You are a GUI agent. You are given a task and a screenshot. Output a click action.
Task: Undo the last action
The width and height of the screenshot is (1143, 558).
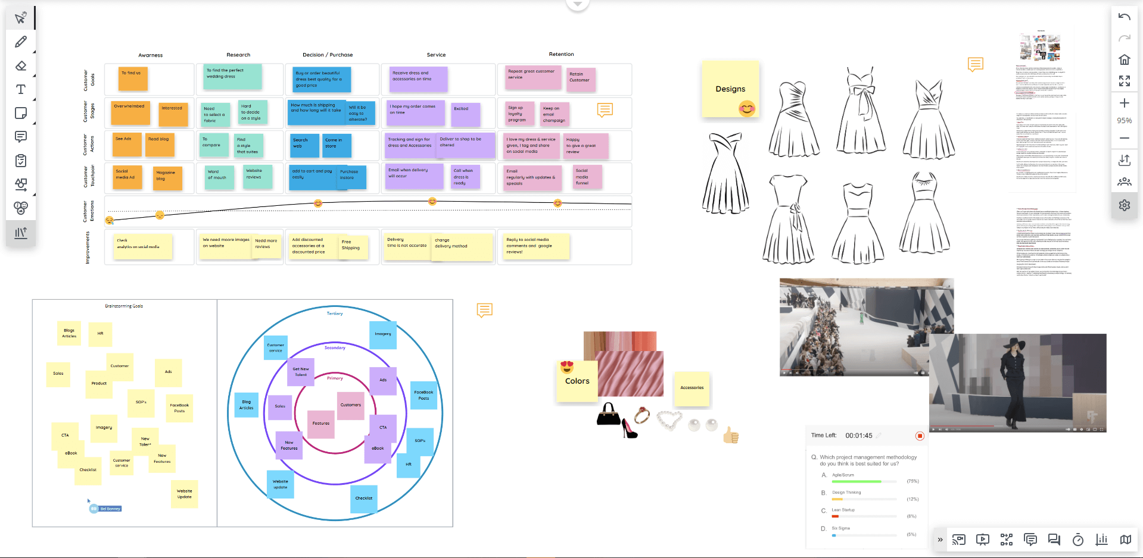pos(1124,16)
